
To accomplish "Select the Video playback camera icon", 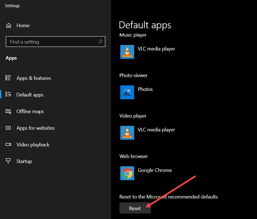I will [9, 145].
